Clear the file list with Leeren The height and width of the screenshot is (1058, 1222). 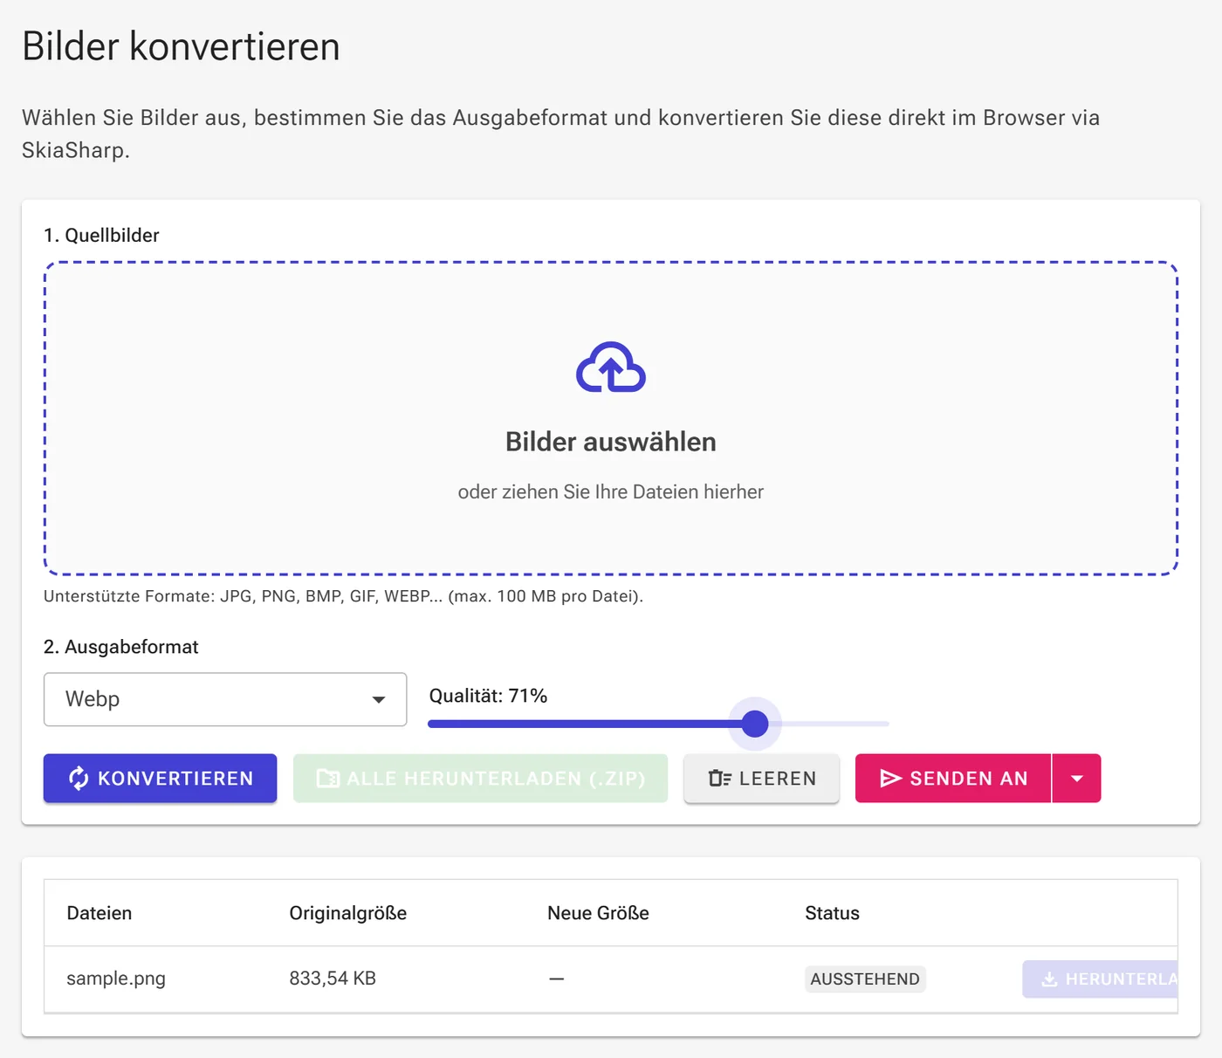coord(762,779)
